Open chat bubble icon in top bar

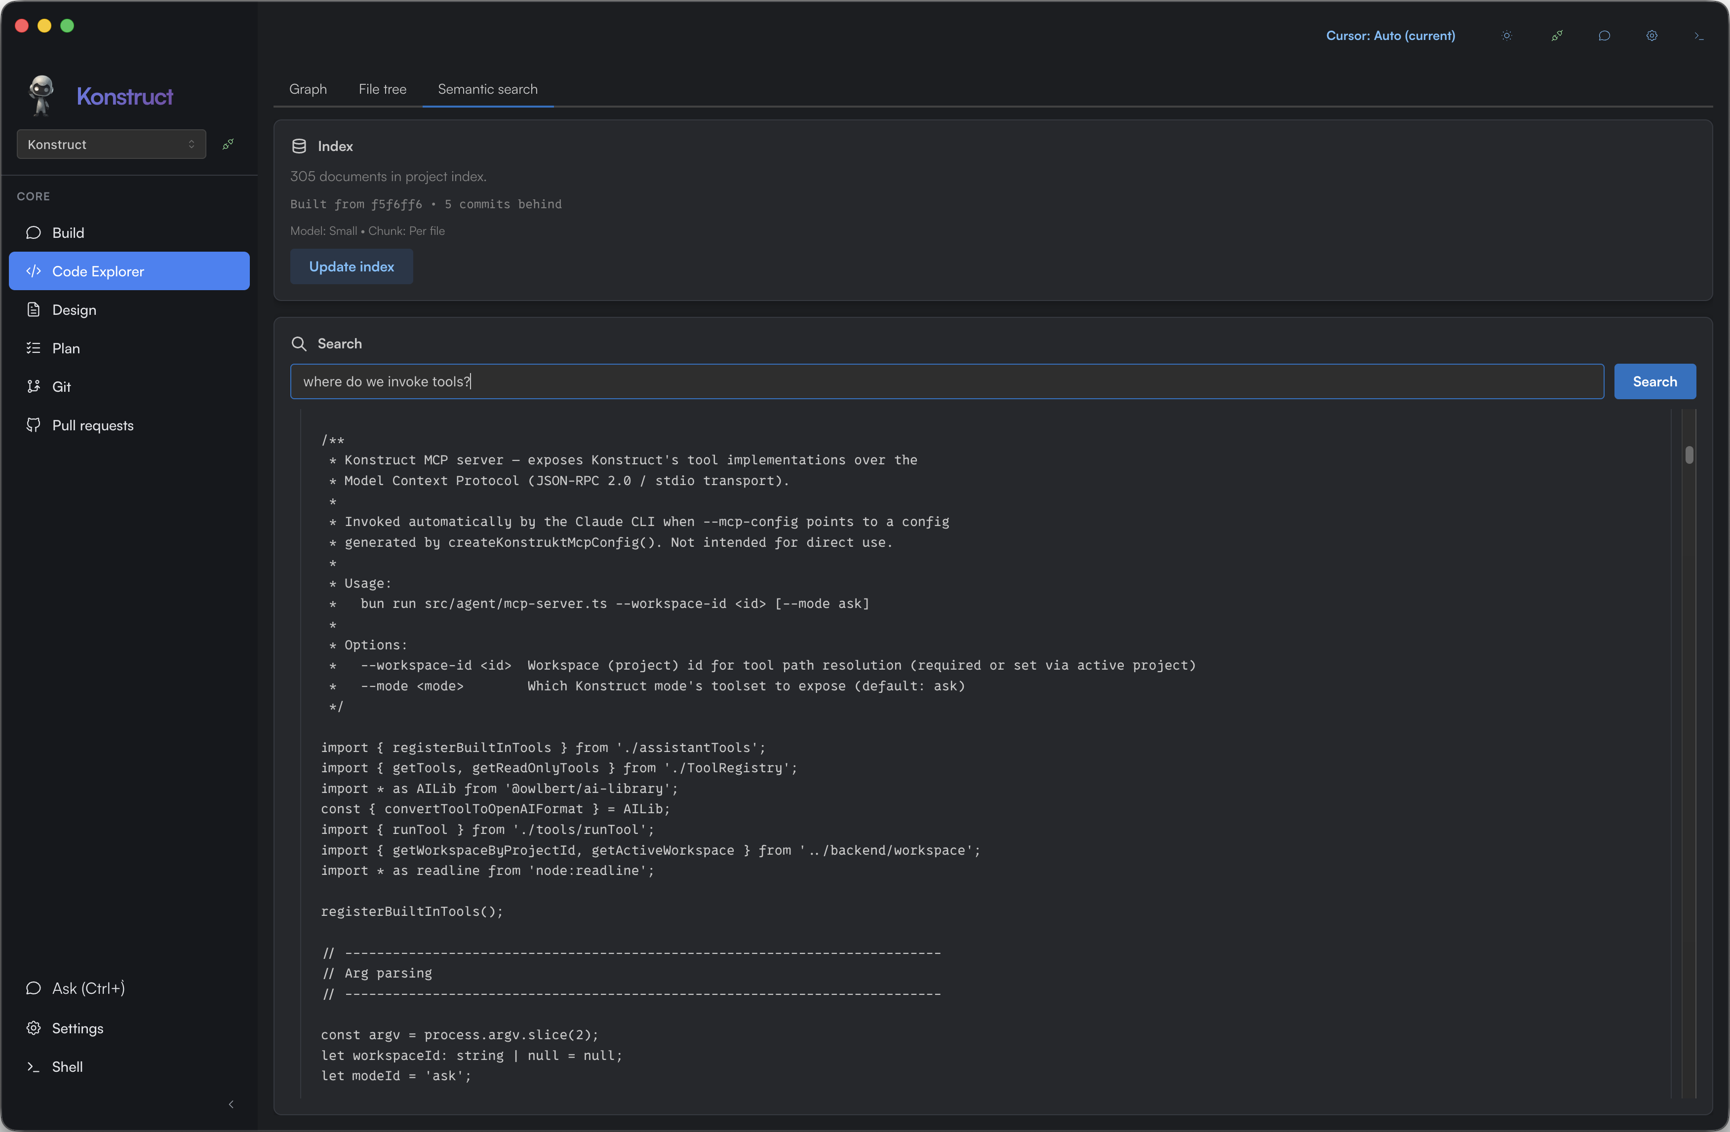point(1604,36)
